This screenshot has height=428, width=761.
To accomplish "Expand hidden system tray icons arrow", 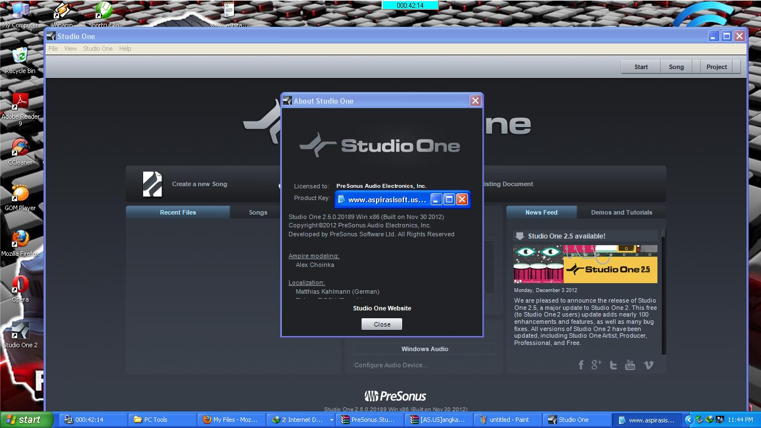I will [689, 420].
